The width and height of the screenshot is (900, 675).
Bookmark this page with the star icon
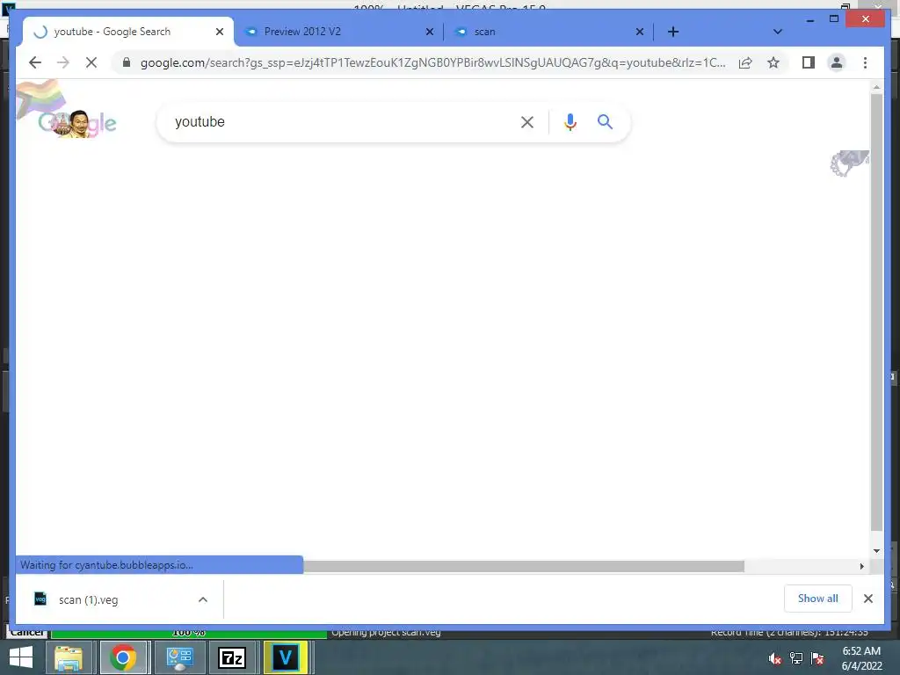pyautogui.click(x=773, y=62)
